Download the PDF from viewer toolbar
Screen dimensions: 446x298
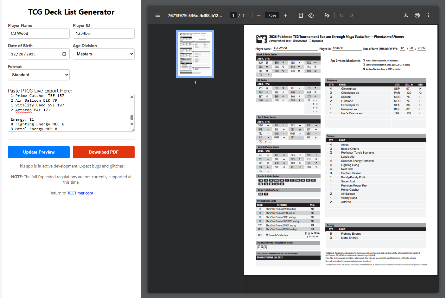pyautogui.click(x=406, y=15)
